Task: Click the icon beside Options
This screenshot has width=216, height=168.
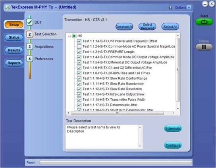Action: 170,8
